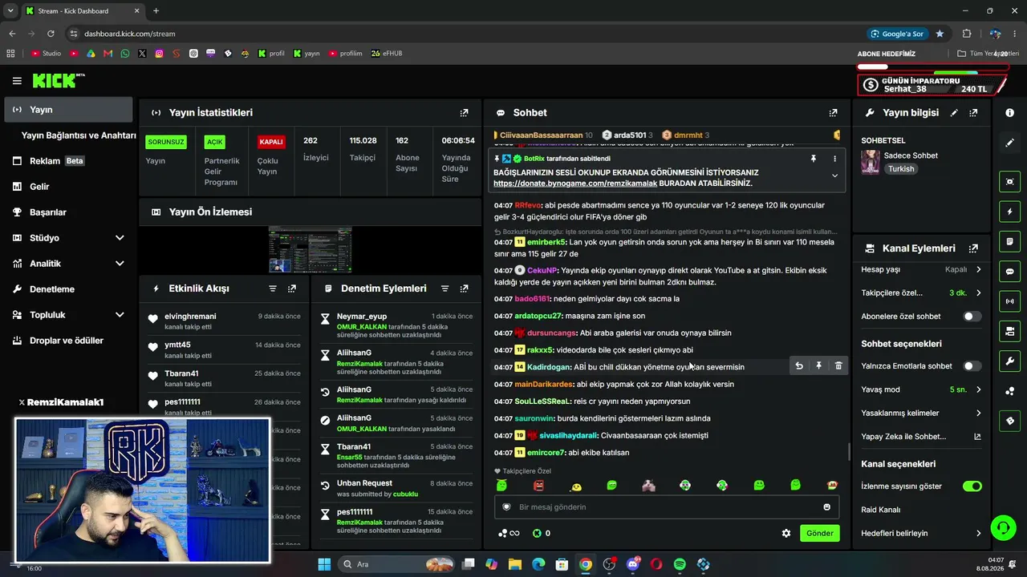Send message with Gönder button

point(819,533)
